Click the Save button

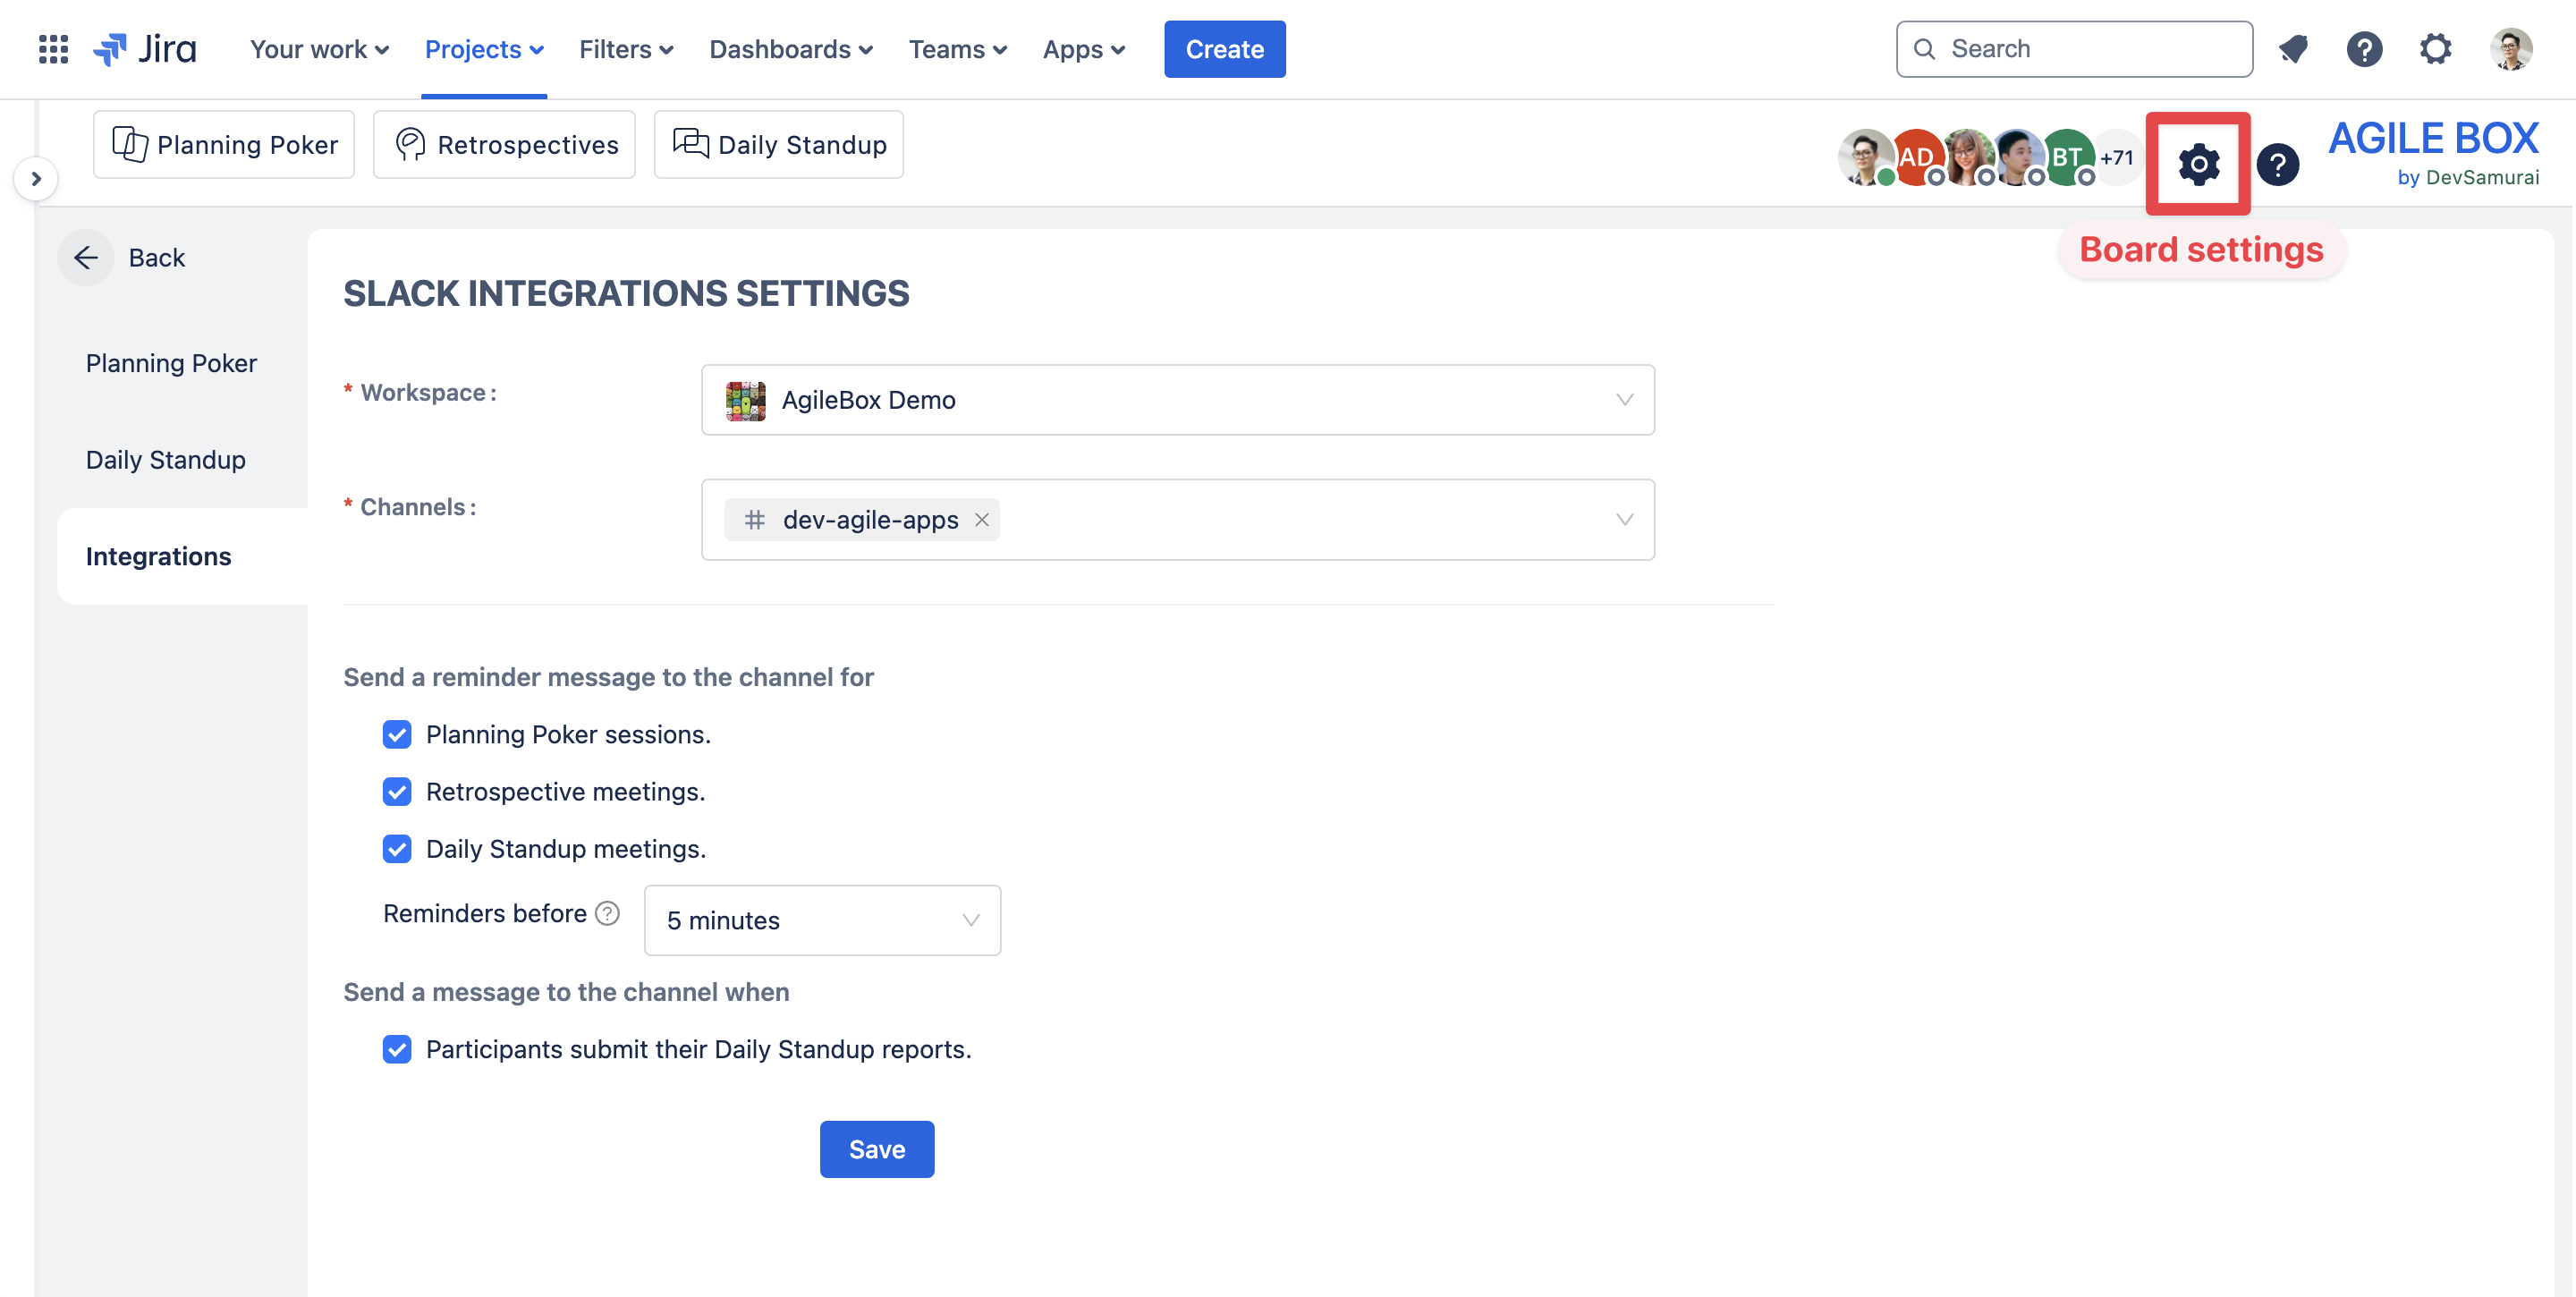click(876, 1149)
